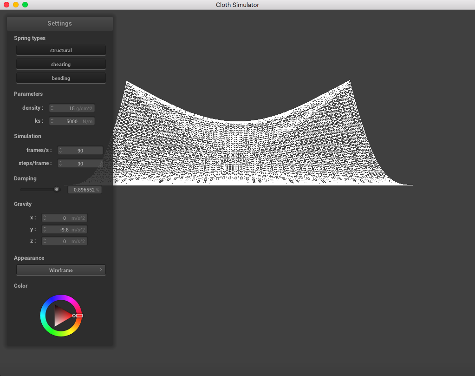Click the "Color" section label

pyautogui.click(x=20, y=286)
